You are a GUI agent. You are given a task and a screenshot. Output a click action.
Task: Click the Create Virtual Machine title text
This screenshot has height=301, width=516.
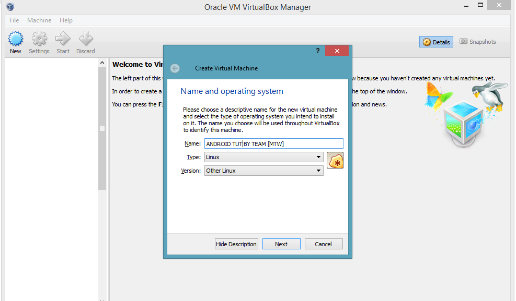coord(226,68)
